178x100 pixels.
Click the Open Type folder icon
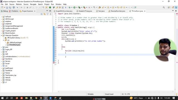100,7
